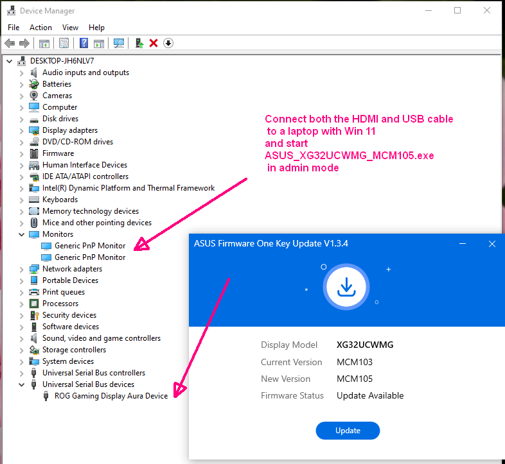Click the Show/Hide Action Pane toolbar icon
Viewport: 505px width, 464px height.
(x=99, y=43)
